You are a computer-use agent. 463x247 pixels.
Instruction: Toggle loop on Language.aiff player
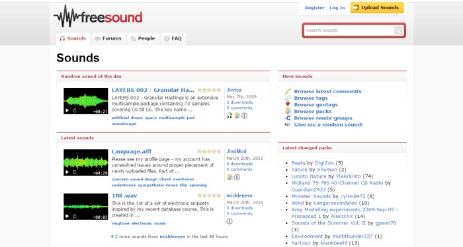(74, 172)
